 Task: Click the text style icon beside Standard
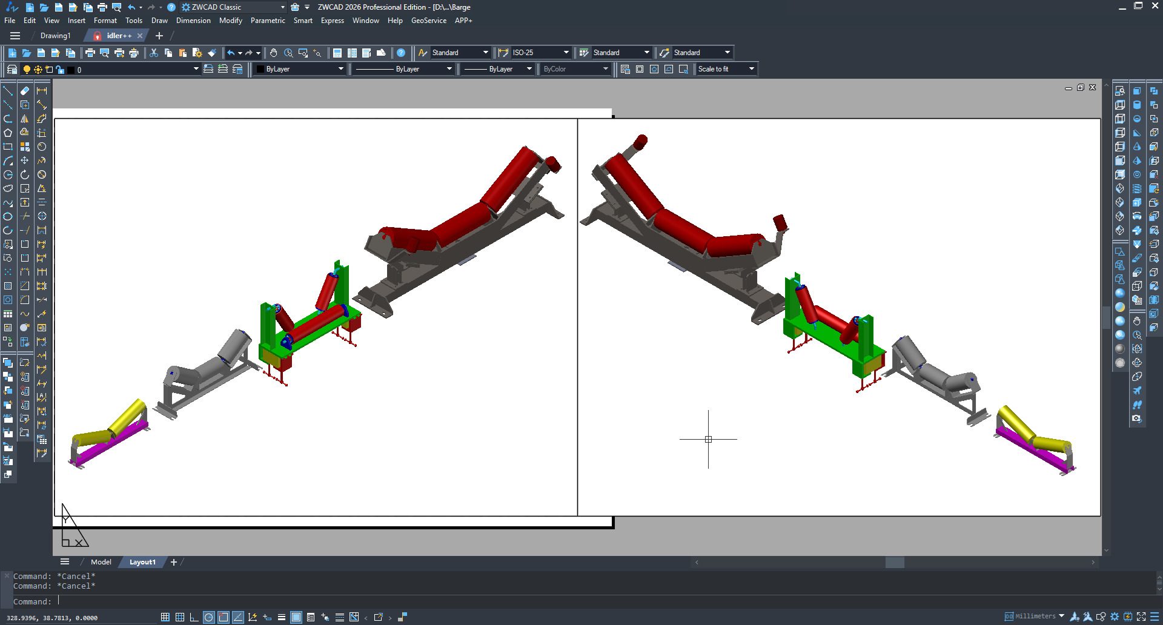(423, 53)
